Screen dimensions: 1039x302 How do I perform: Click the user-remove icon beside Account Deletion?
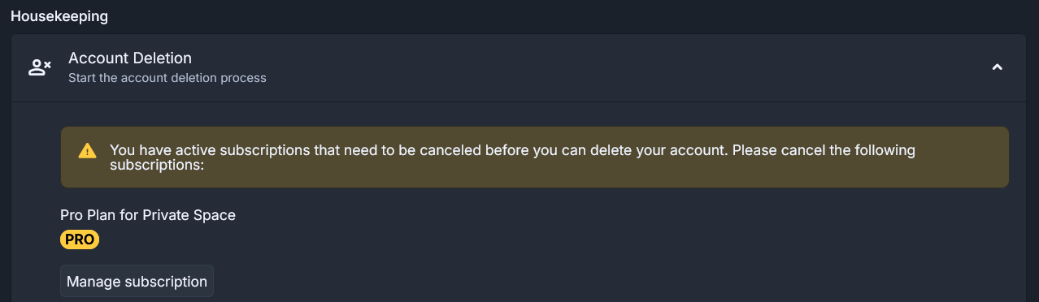pyautogui.click(x=39, y=67)
